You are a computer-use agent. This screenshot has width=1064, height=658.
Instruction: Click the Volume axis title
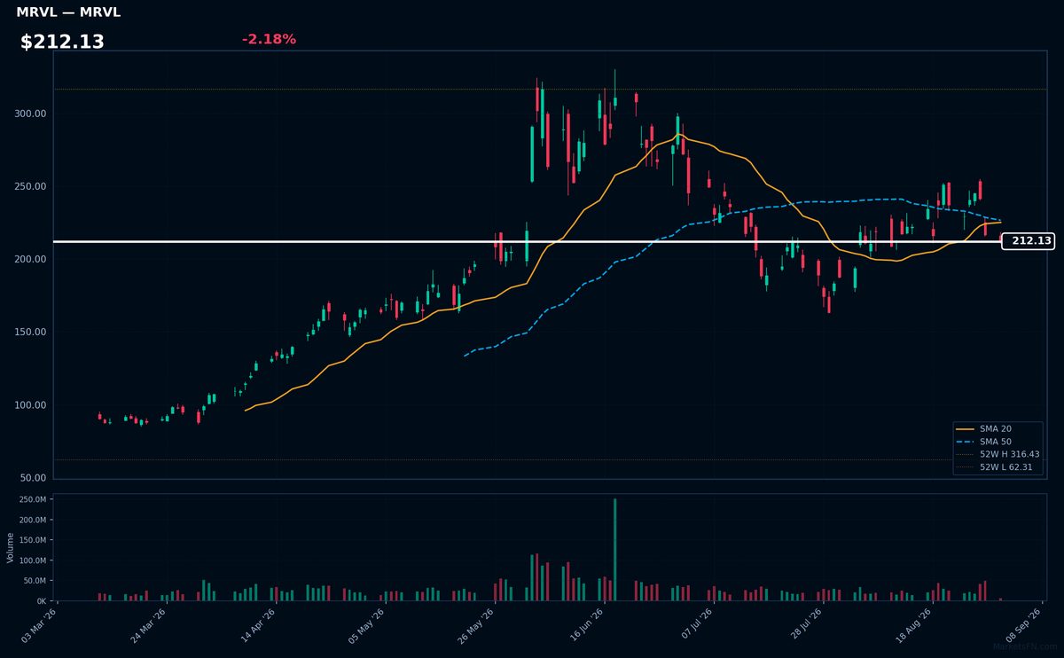(11, 547)
